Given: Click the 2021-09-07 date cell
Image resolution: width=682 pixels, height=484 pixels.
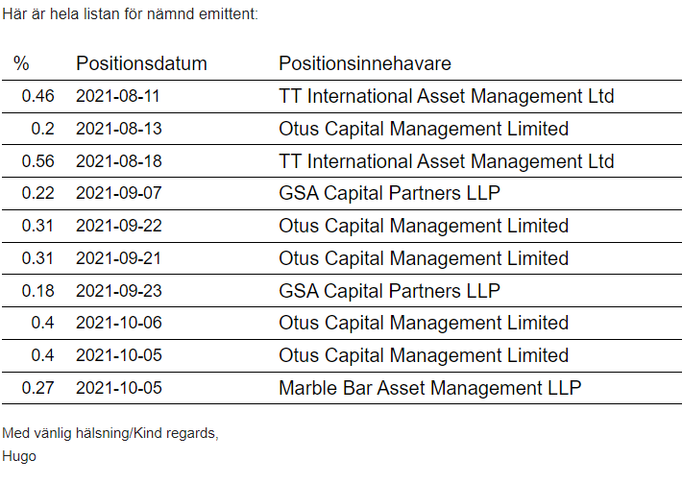Looking at the screenshot, I should [119, 193].
